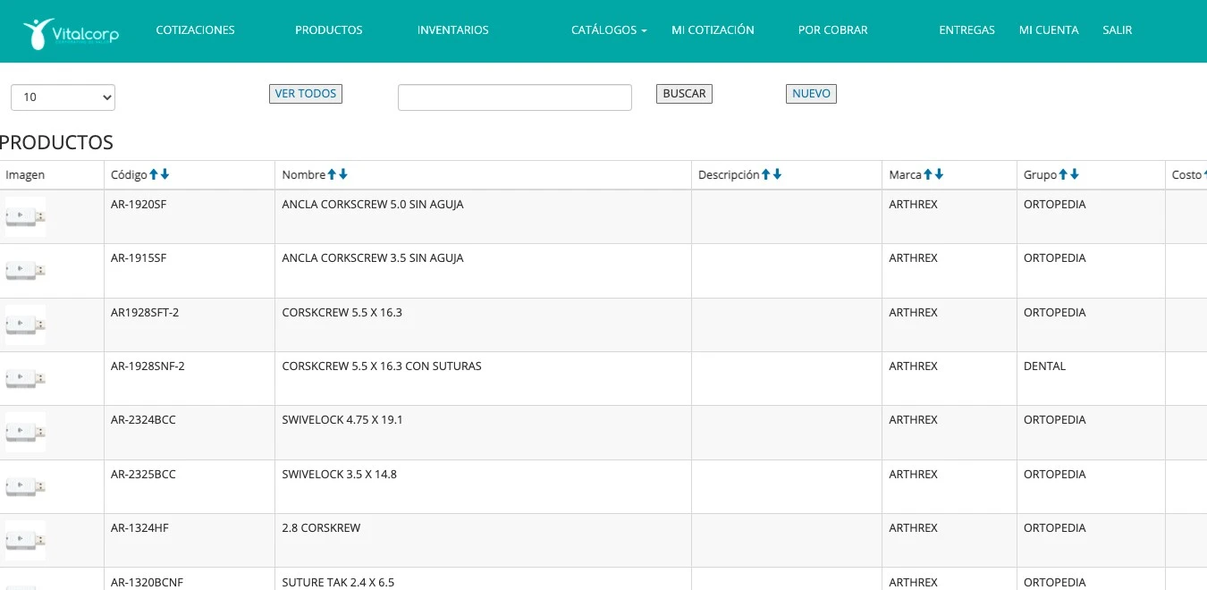Click the Vitalcorp logo
The width and height of the screenshot is (1207, 590).
[71, 33]
